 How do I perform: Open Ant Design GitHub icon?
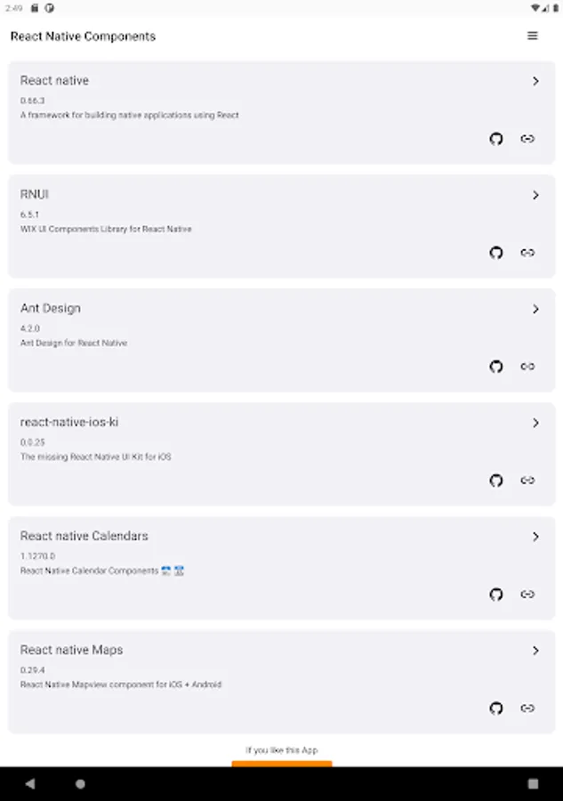(496, 367)
